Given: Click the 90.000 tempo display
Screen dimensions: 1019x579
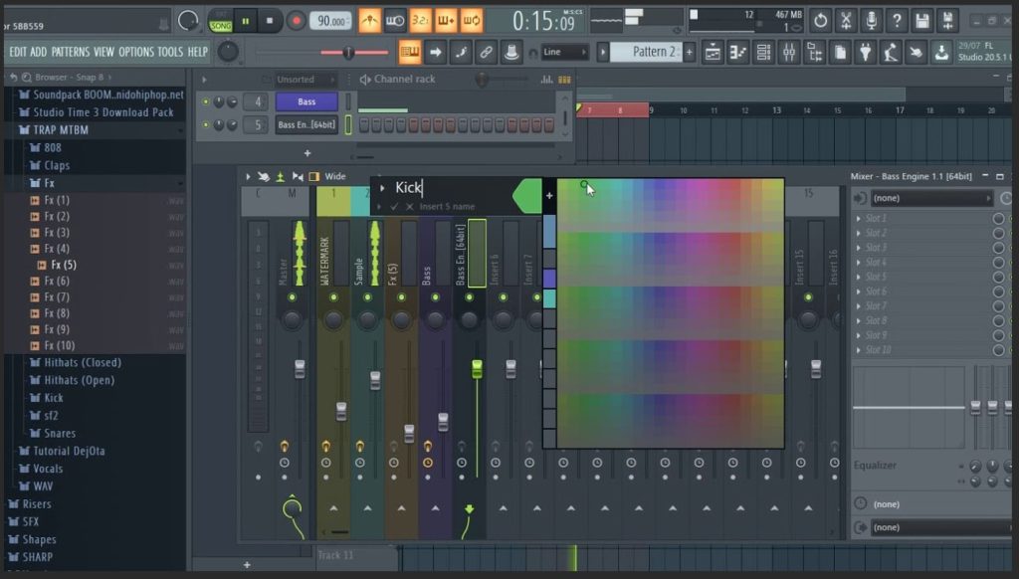Looking at the screenshot, I should (x=330, y=21).
